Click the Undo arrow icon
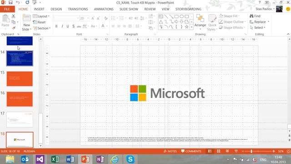The height and width of the screenshot is (164, 291). (x=18, y=2)
